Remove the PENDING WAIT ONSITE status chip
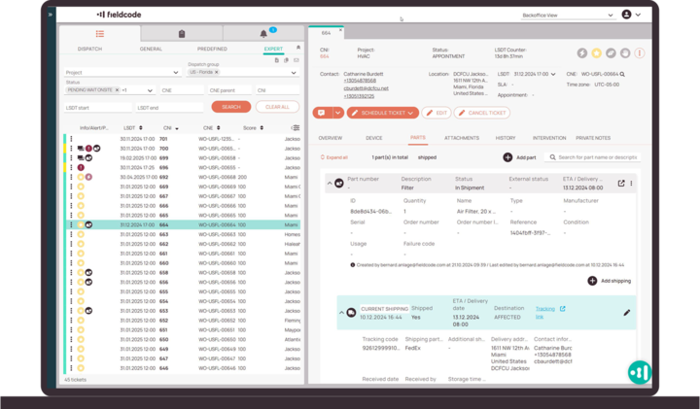The image size is (700, 409). tap(116, 89)
